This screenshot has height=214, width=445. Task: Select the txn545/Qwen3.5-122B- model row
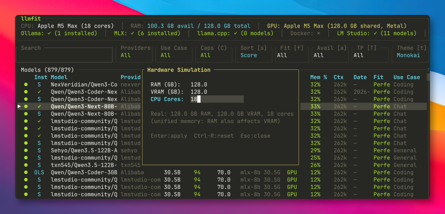tap(222, 165)
